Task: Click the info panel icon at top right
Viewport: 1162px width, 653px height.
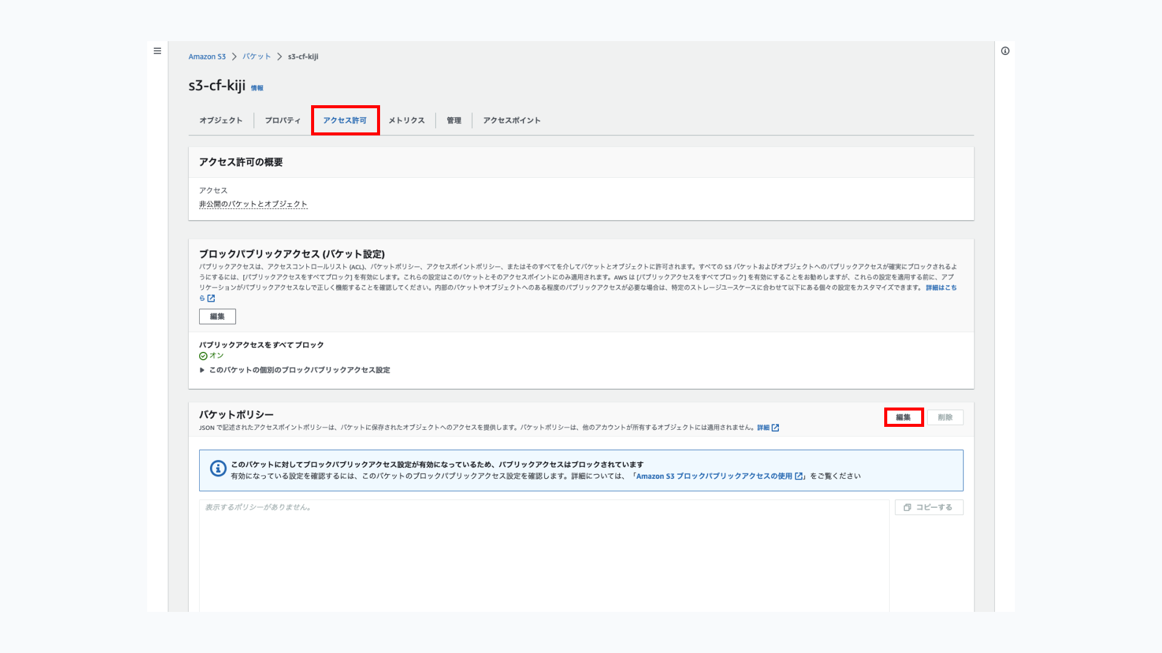Action: point(1005,51)
